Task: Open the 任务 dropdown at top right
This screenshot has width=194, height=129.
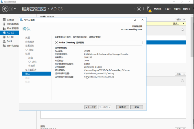Action: pos(180,19)
